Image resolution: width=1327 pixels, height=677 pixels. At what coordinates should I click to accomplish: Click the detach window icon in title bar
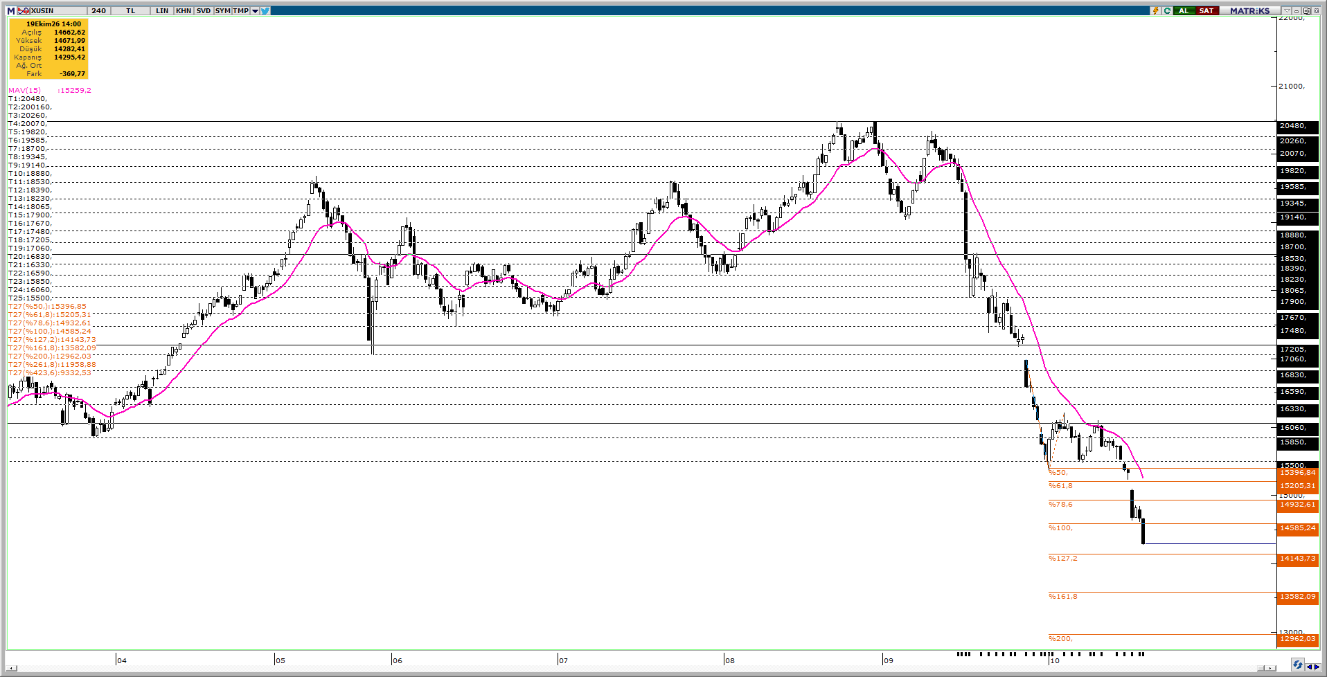pyautogui.click(x=1306, y=10)
